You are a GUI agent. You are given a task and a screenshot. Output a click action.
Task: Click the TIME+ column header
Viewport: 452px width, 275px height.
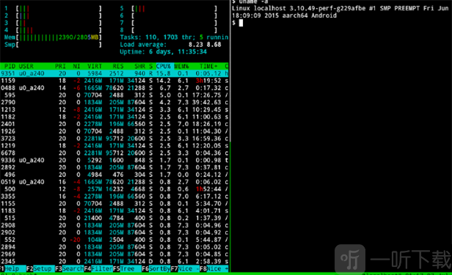pyautogui.click(x=208, y=66)
